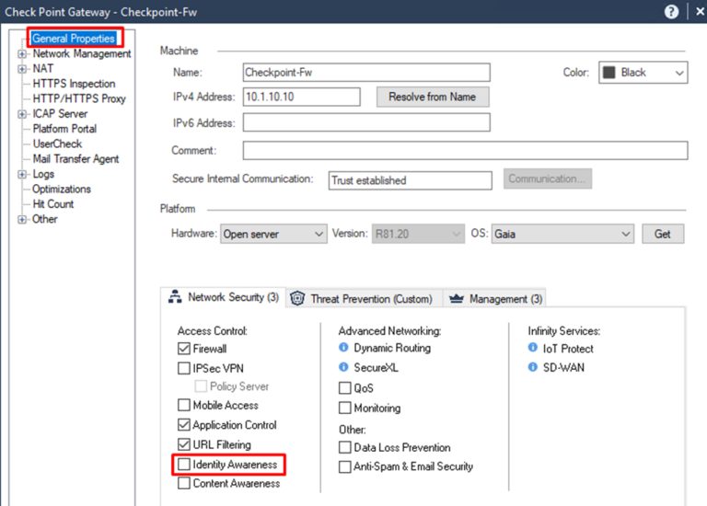Click the help question mark icon
This screenshot has width=707, height=506.
[671, 12]
